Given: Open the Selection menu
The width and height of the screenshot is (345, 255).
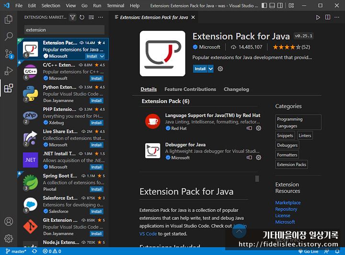Looking at the screenshot, I should click(51, 5).
